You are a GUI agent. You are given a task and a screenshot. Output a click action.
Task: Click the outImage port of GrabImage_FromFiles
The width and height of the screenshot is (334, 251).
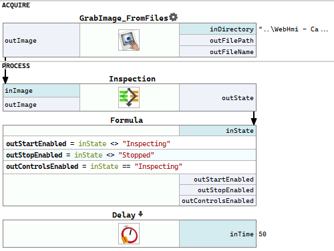point(41,40)
